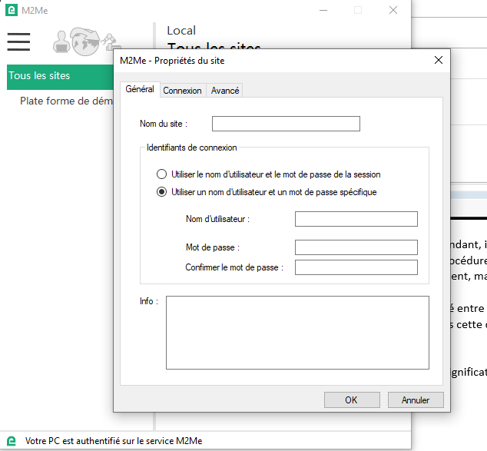
Task: Close the Propriétés du site dialog
Action: 439,60
